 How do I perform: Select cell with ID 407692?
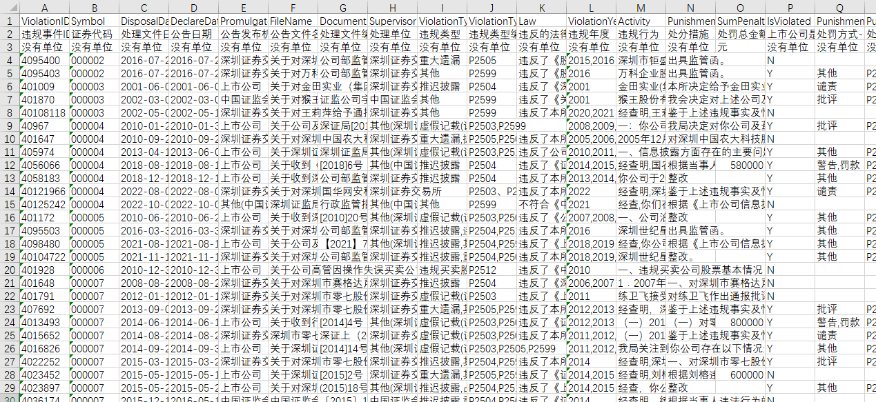tap(44, 310)
